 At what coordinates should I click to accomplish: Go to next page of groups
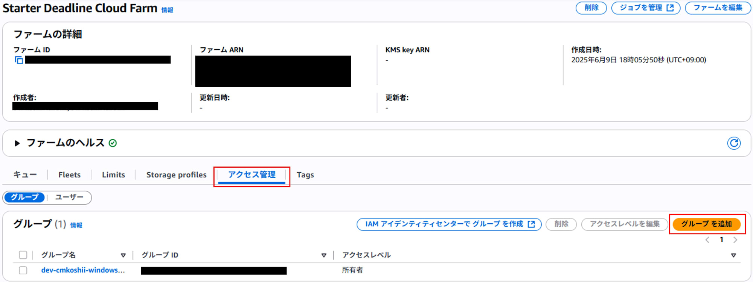click(x=735, y=240)
